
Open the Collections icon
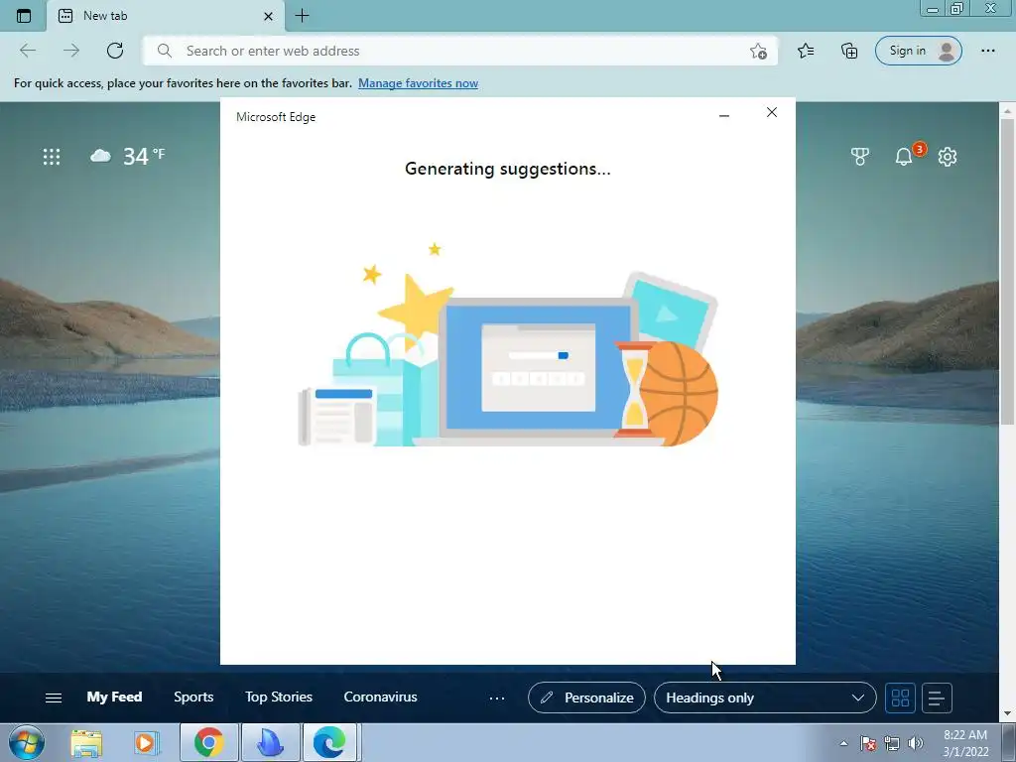click(849, 51)
